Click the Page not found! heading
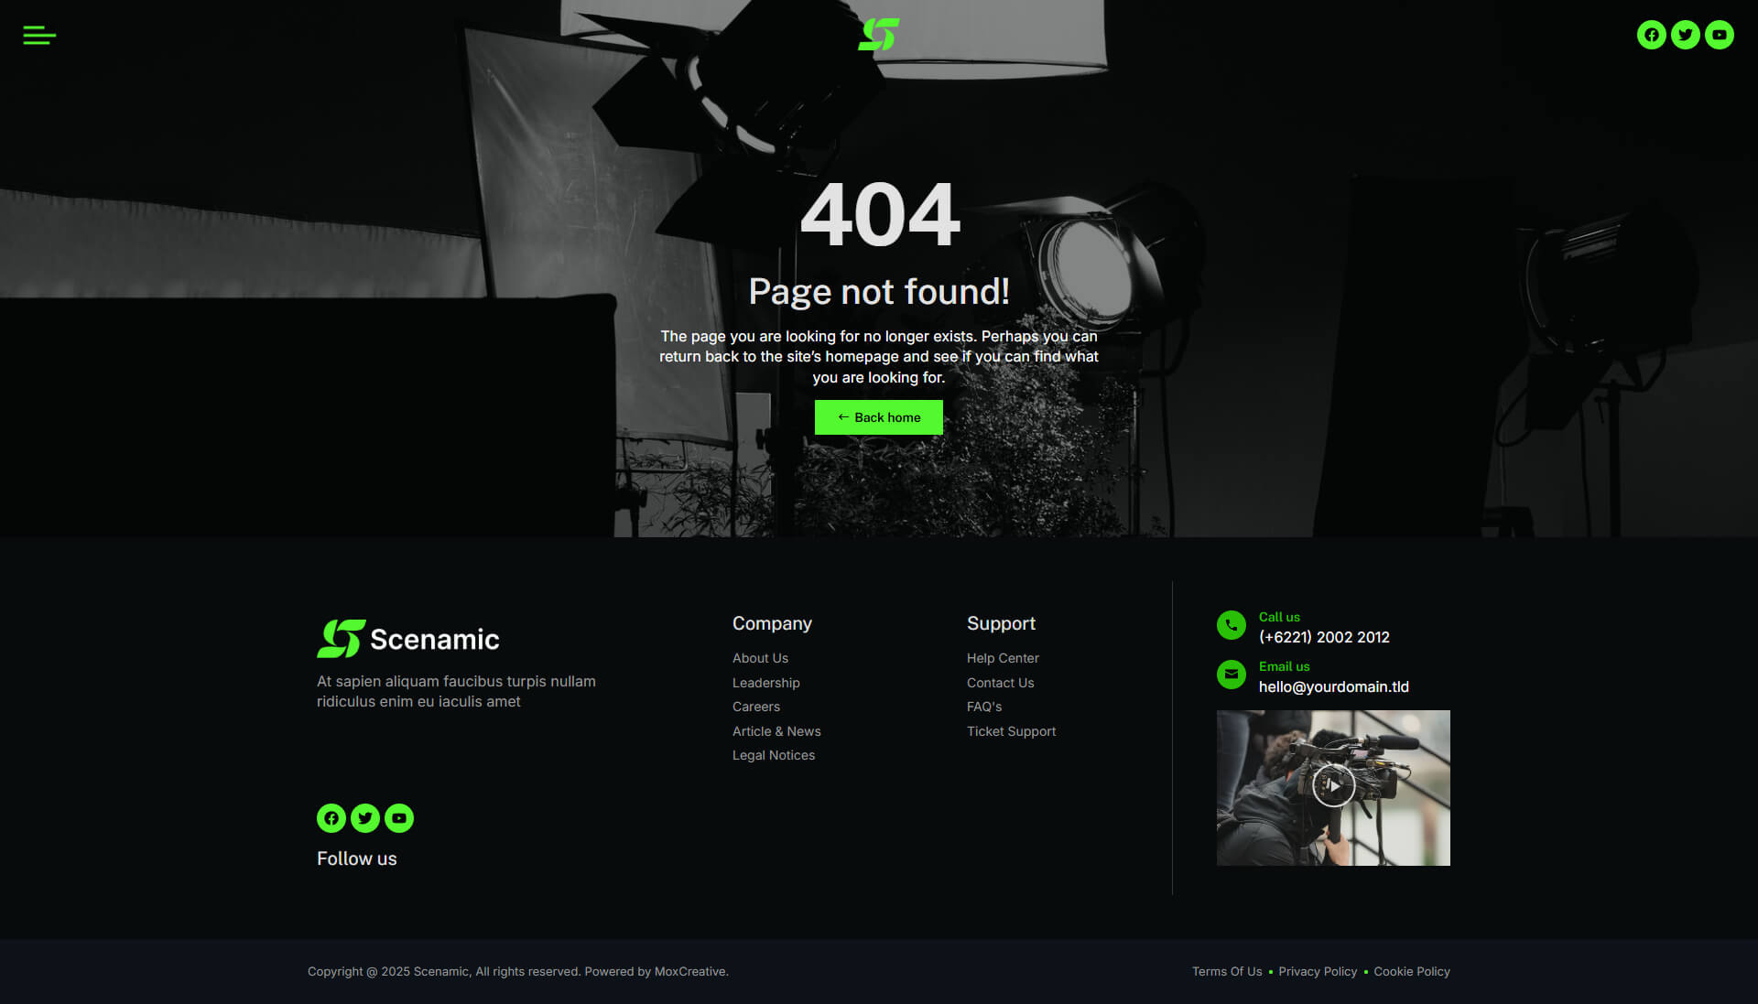 coord(879,291)
